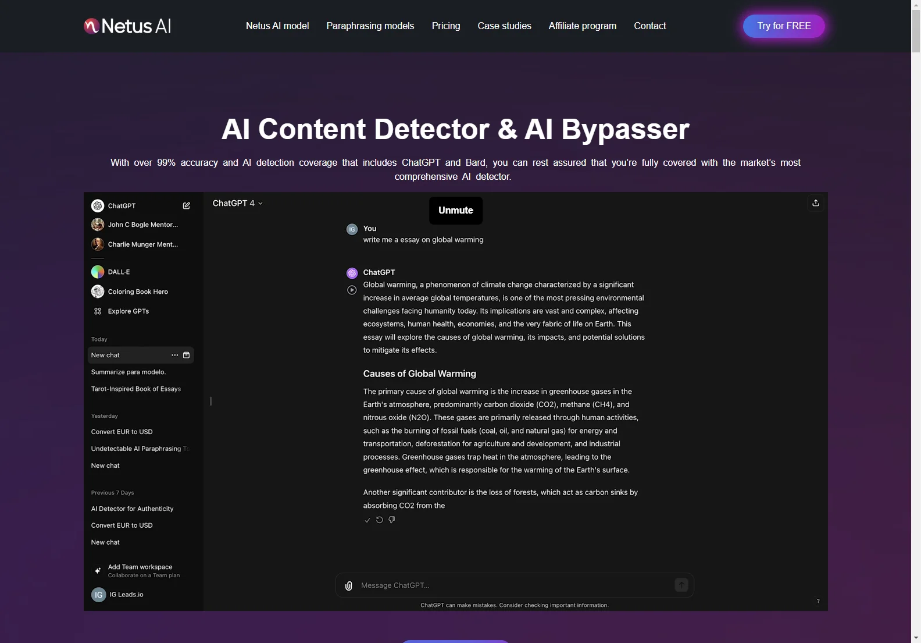Open the Affiliate program page

point(583,26)
